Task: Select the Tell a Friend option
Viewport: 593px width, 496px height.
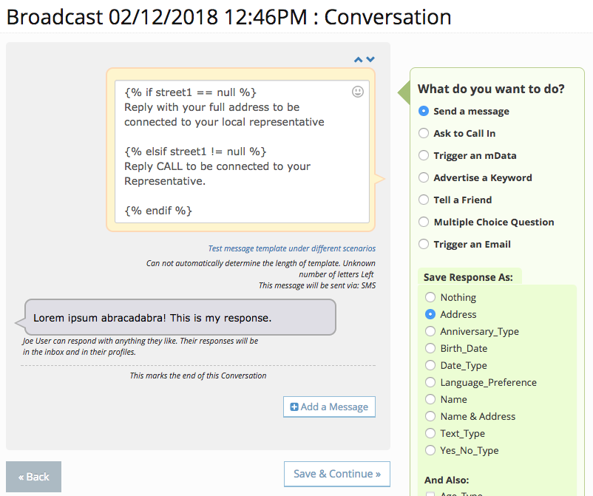Action: point(424,200)
